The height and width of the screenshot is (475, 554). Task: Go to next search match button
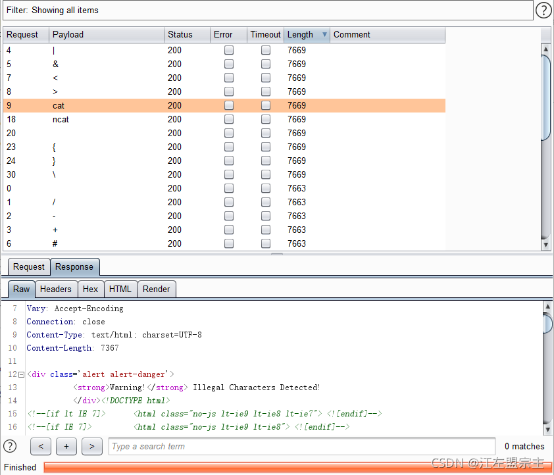point(92,447)
